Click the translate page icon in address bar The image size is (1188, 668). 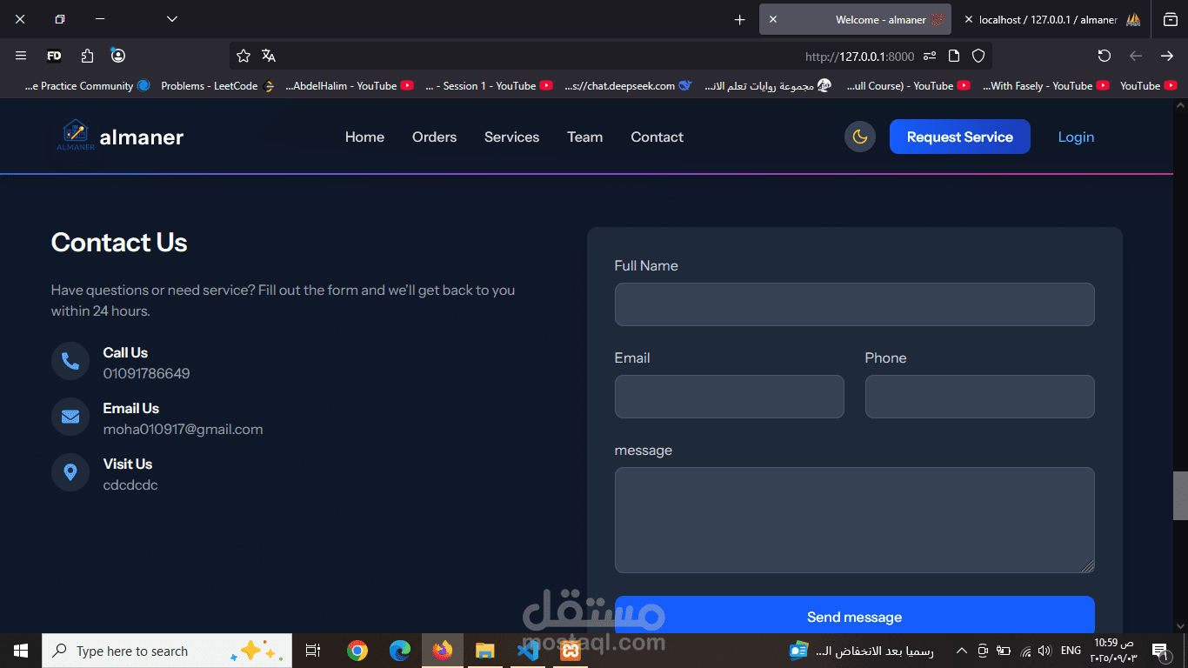pos(269,56)
